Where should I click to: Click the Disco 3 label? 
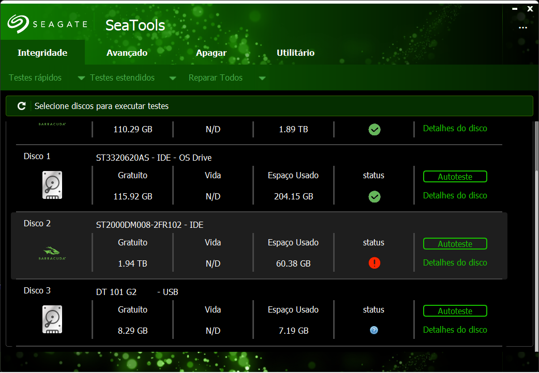point(37,290)
